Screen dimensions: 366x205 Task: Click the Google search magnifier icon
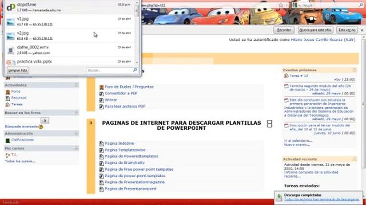point(361,5)
